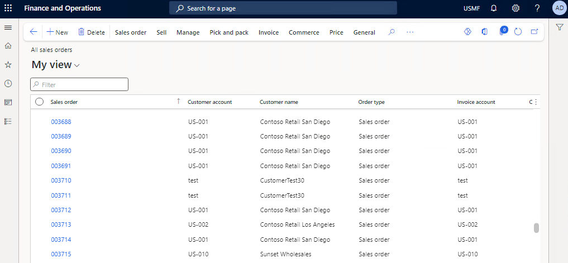Viewport: 568px width, 263px height.
Task: Click New to create a sales order
Action: pyautogui.click(x=57, y=32)
